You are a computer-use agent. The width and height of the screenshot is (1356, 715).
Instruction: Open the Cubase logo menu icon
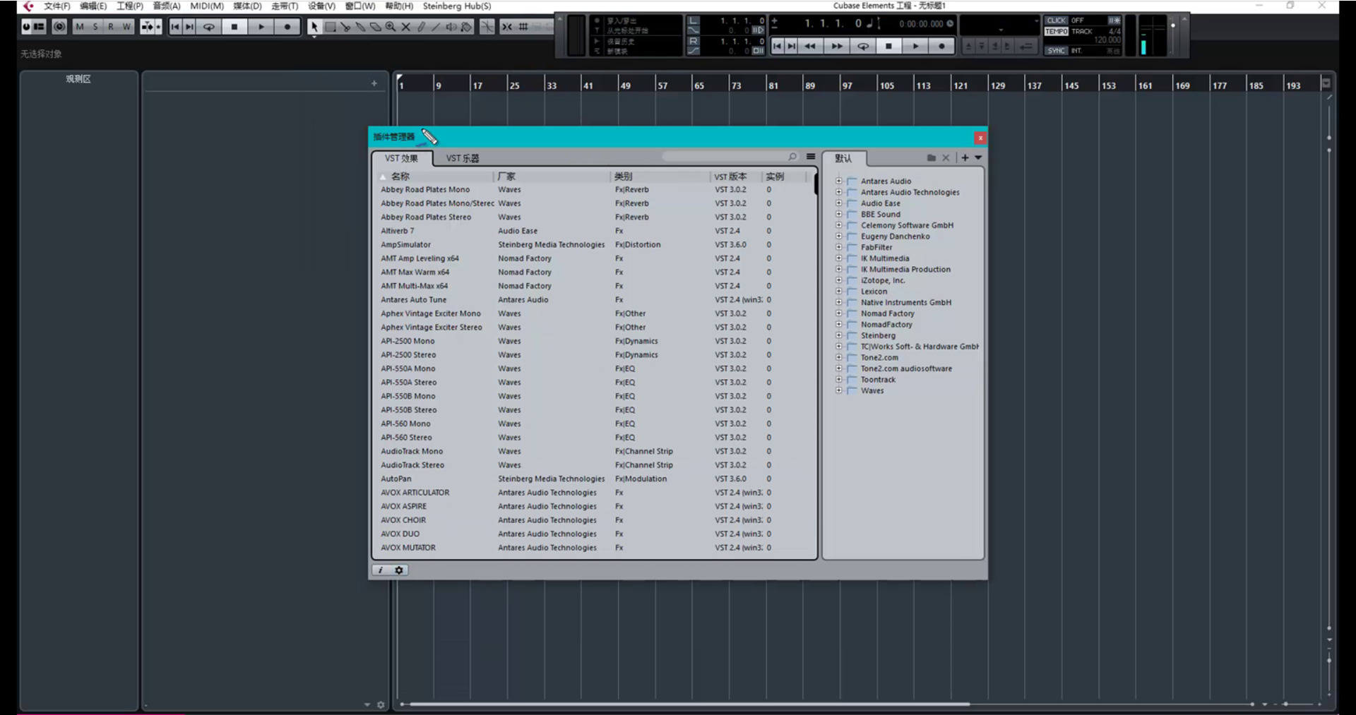click(x=28, y=6)
